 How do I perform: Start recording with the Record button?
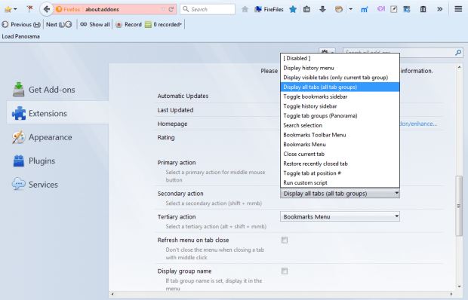click(128, 24)
